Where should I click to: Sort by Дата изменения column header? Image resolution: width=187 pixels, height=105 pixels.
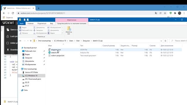(167, 45)
